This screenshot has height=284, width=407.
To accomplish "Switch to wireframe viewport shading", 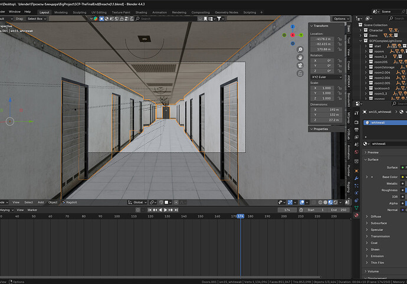I will [x=320, y=203].
